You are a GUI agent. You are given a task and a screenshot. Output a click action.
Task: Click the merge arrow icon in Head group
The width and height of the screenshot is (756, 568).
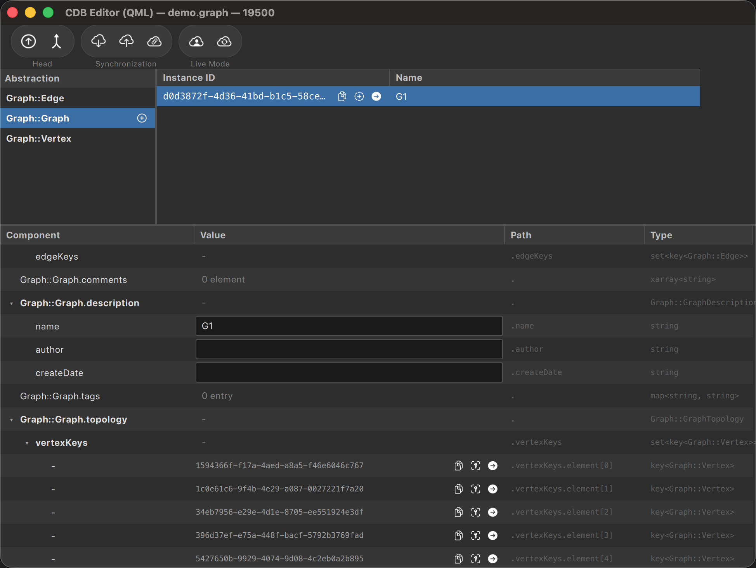(57, 41)
